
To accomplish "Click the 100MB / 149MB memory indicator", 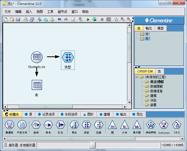I will coord(172,145).
